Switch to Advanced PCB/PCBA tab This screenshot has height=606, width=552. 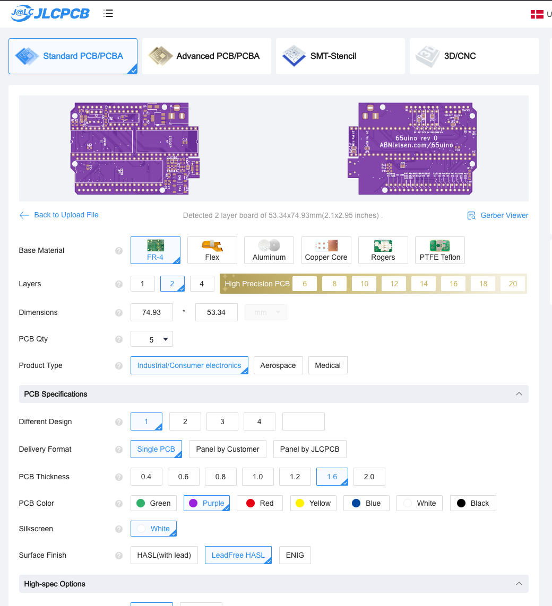(x=206, y=56)
